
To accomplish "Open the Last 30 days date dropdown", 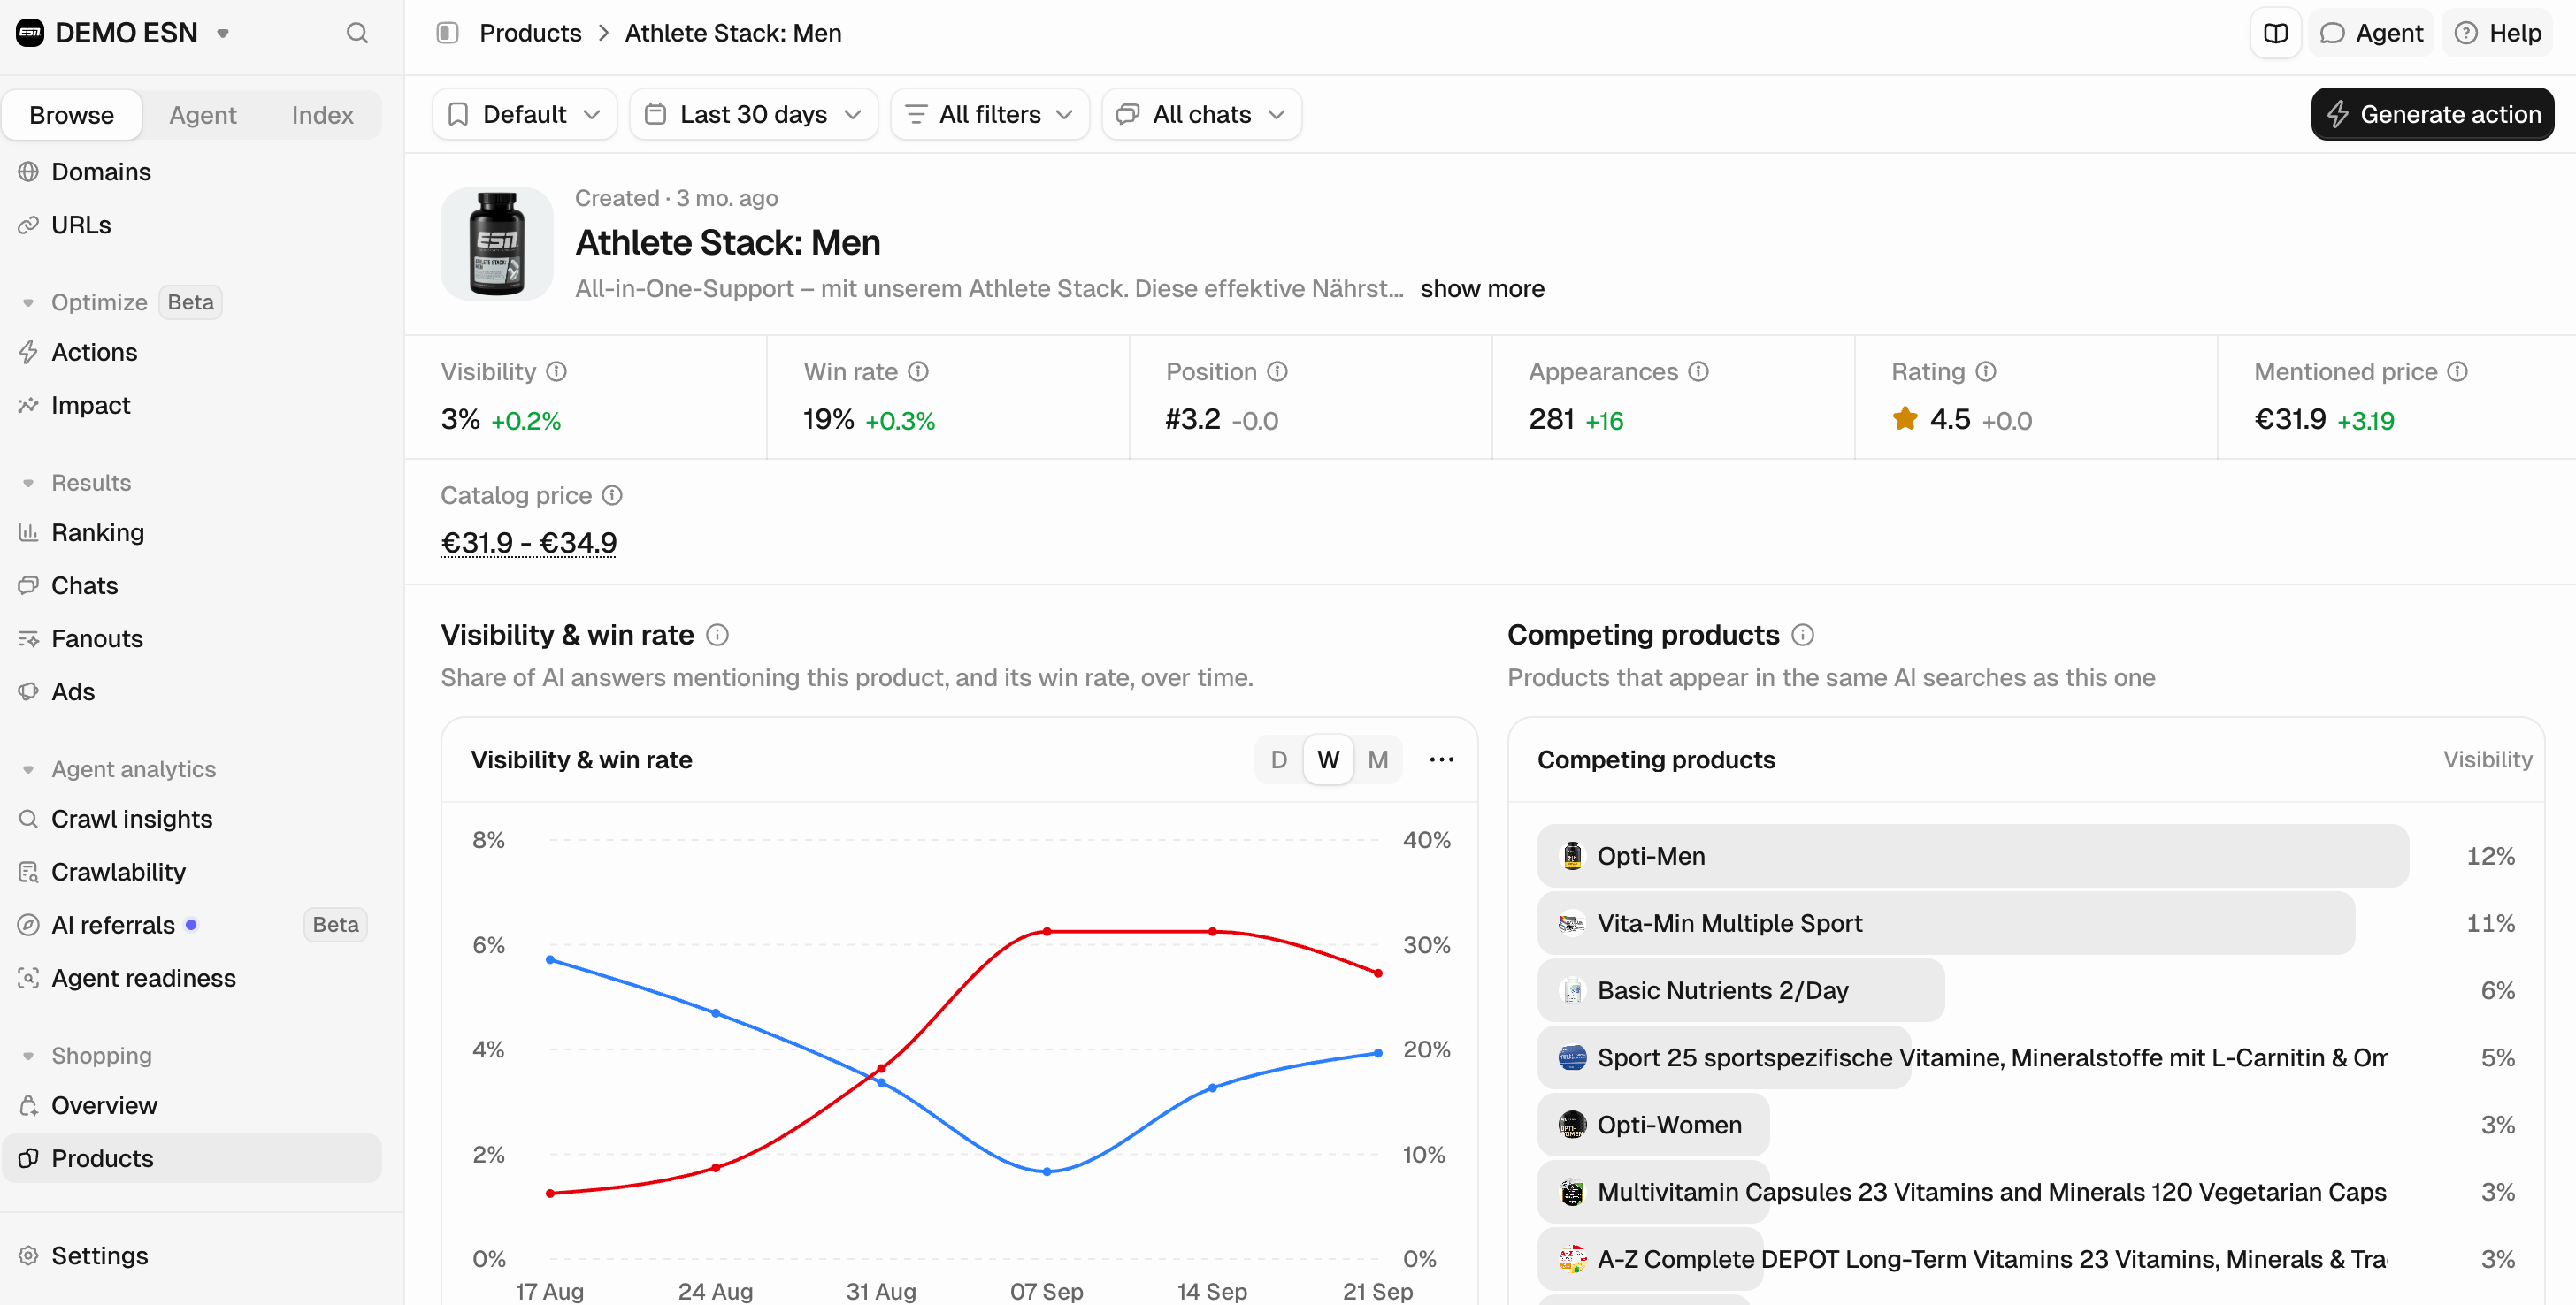I will coord(753,114).
